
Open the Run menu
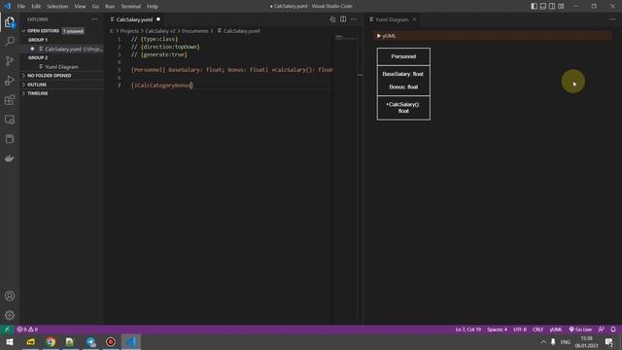(110, 6)
